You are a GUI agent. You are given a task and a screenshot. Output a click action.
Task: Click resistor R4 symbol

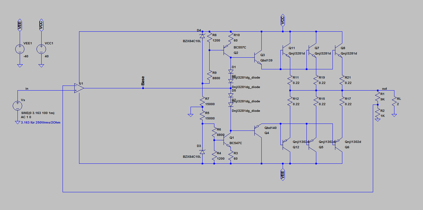214,156
